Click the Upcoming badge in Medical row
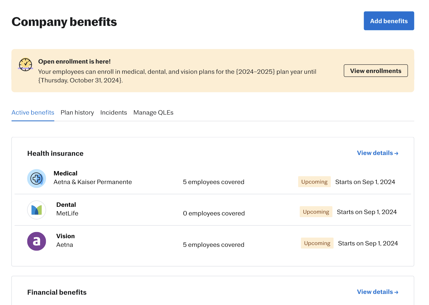 314,182
